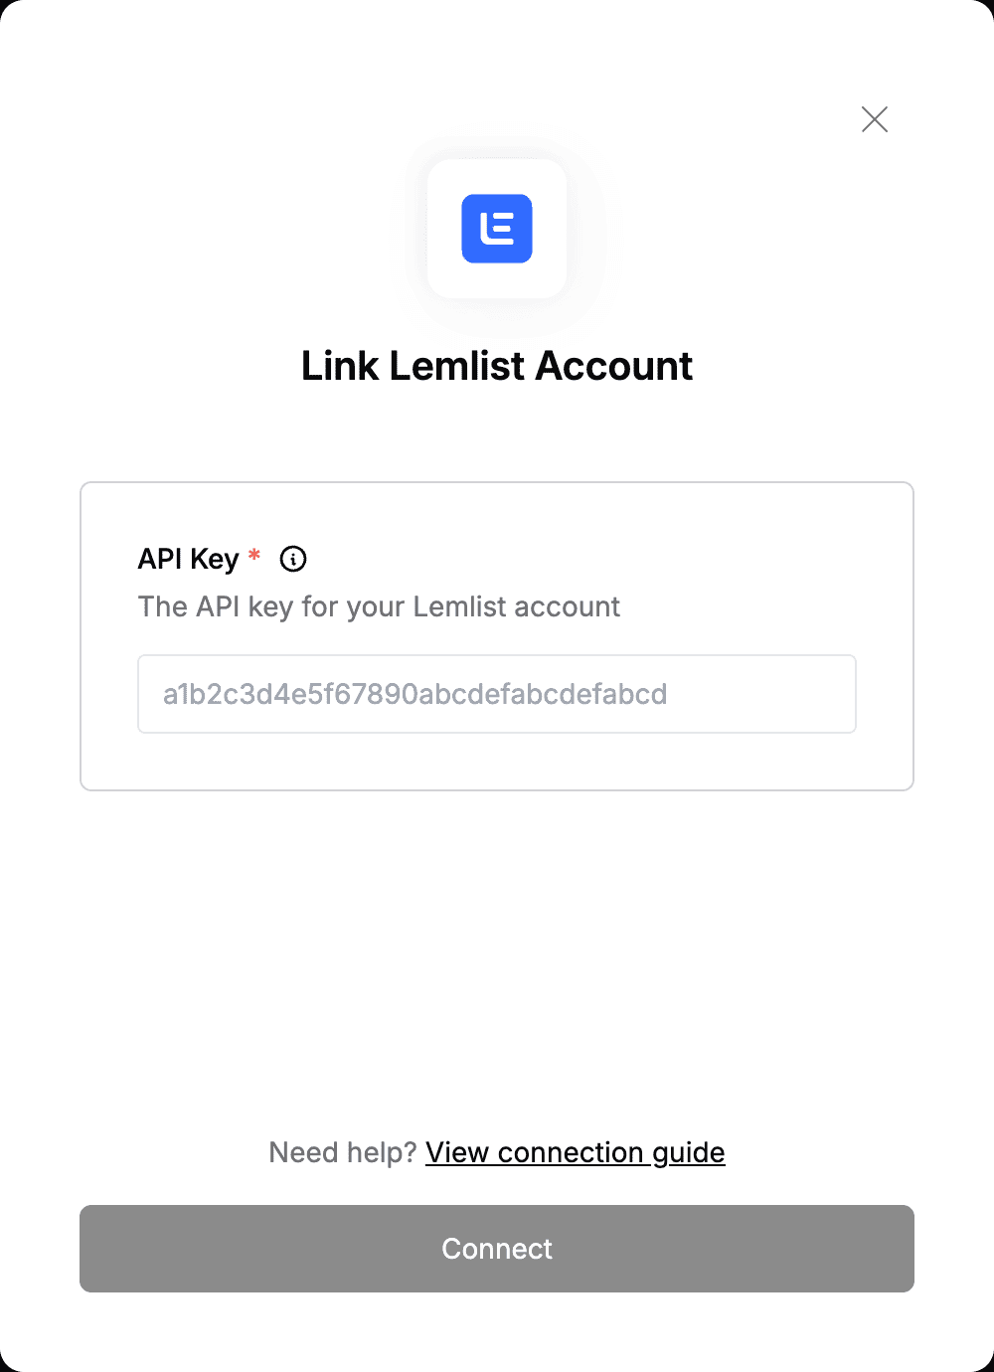Open the API Key info tooltip icon
This screenshot has height=1372, width=994.
point(293,559)
